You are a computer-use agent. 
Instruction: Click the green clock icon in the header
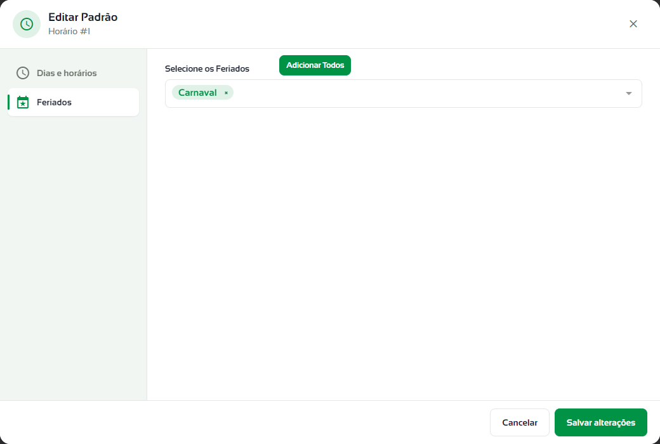click(27, 24)
